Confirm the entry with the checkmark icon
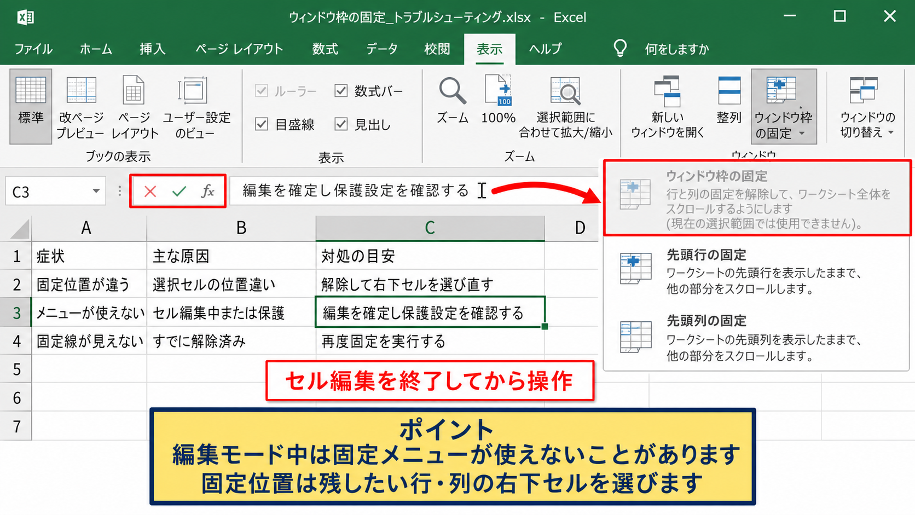This screenshot has height=515, width=915. coord(179,191)
